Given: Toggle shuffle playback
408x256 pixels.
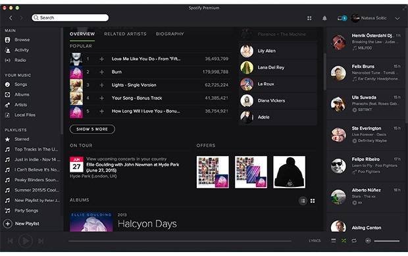Looking at the screenshot, I should (344, 241).
